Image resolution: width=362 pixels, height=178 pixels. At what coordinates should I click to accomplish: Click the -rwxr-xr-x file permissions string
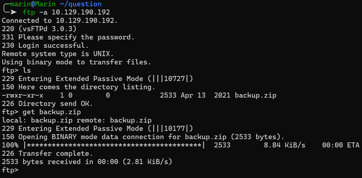(x=23, y=95)
